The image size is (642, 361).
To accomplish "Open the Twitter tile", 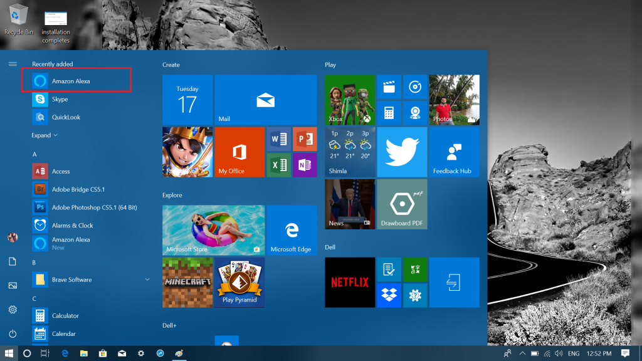I will click(402, 152).
